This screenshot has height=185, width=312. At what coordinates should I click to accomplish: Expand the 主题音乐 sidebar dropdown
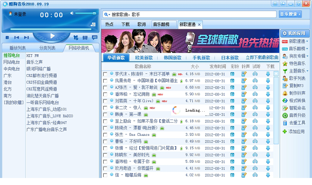coord(307,71)
